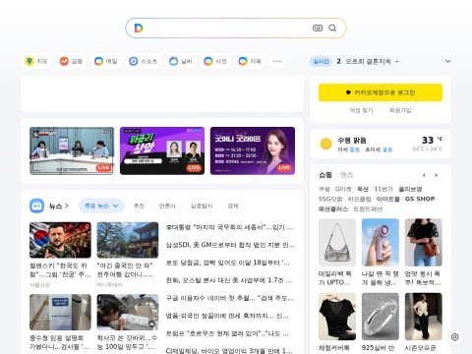472x354 pixels.
Task: Click the yellow Kakao account login button
Action: 381,92
